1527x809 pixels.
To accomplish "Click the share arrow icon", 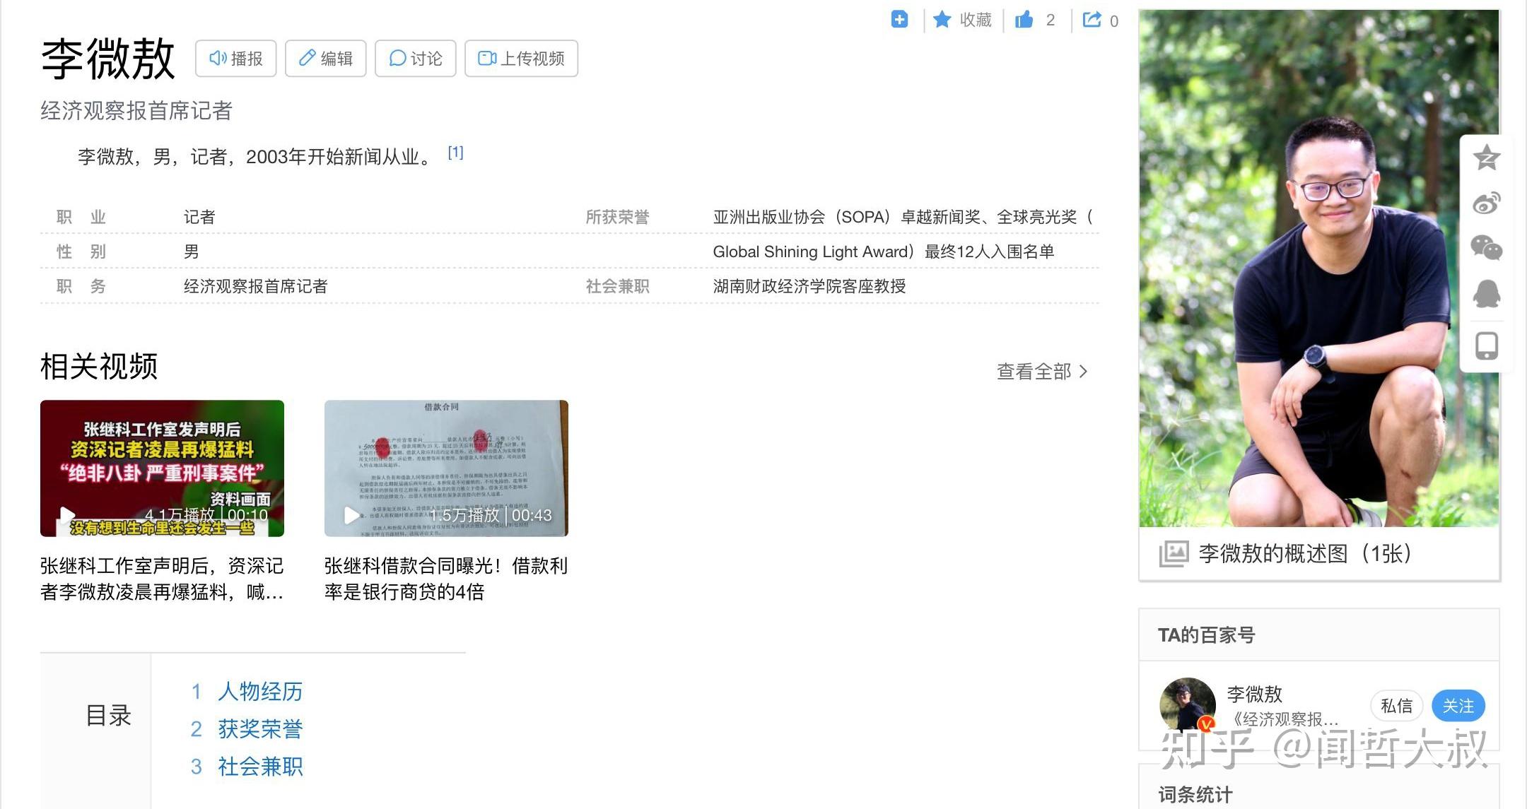I will click(1092, 20).
